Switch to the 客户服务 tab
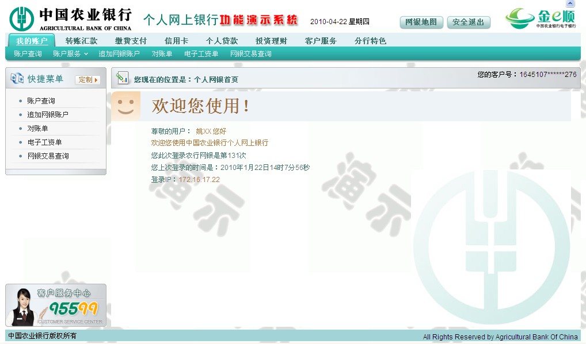Screen dimensions: 586x344 click(321, 41)
